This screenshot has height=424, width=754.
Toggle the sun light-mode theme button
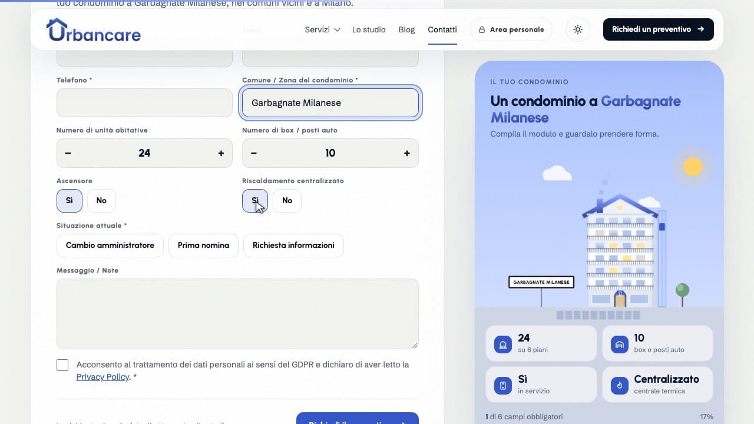[578, 29]
